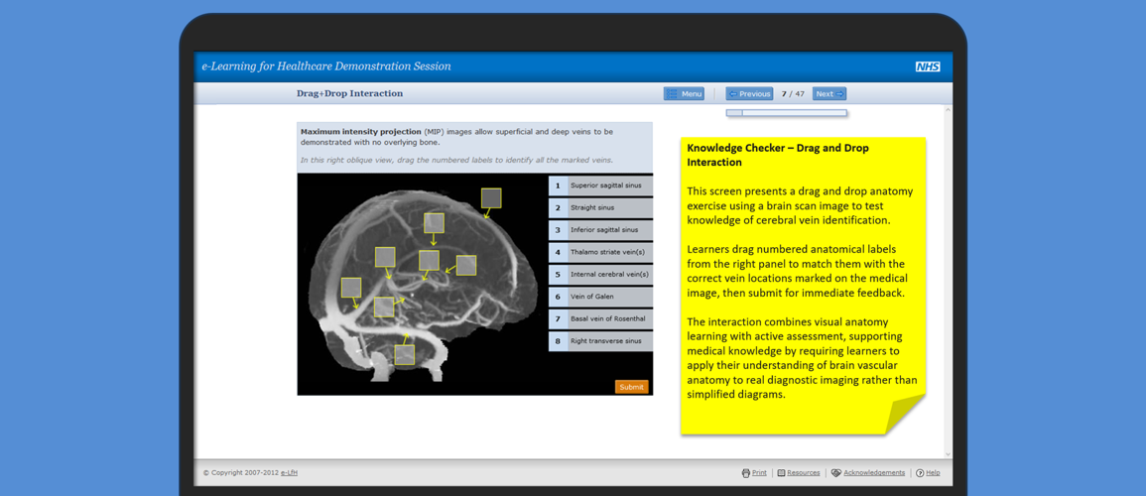Click the NHS logo in the header
The height and width of the screenshot is (496, 1146).
[x=927, y=66]
